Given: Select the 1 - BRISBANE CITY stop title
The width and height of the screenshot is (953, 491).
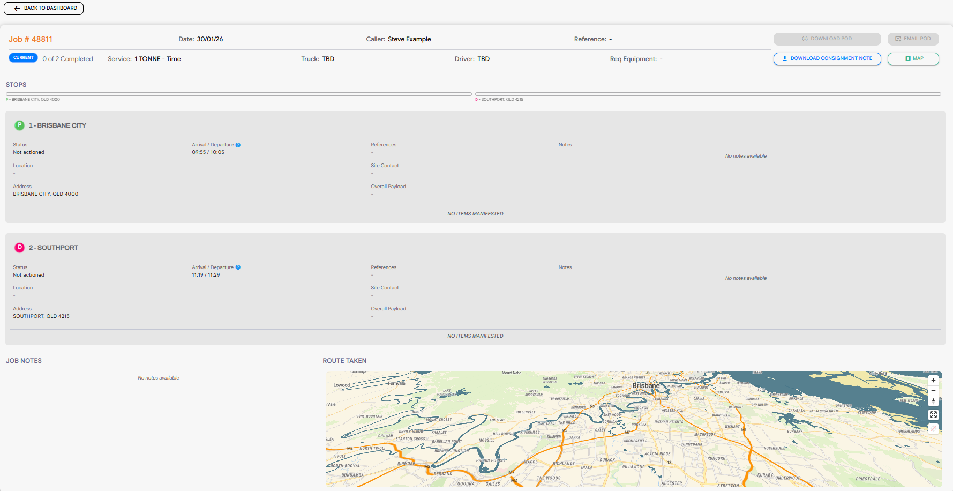Looking at the screenshot, I should 57,125.
